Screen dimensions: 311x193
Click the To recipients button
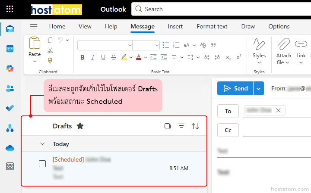[x=228, y=111]
